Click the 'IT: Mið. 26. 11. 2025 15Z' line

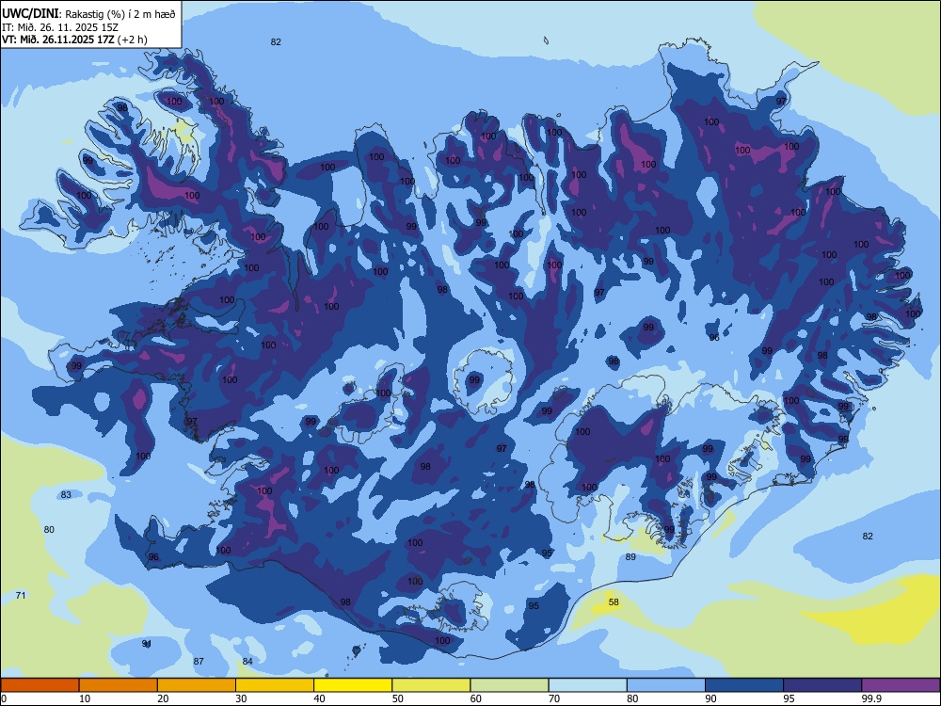[58, 27]
